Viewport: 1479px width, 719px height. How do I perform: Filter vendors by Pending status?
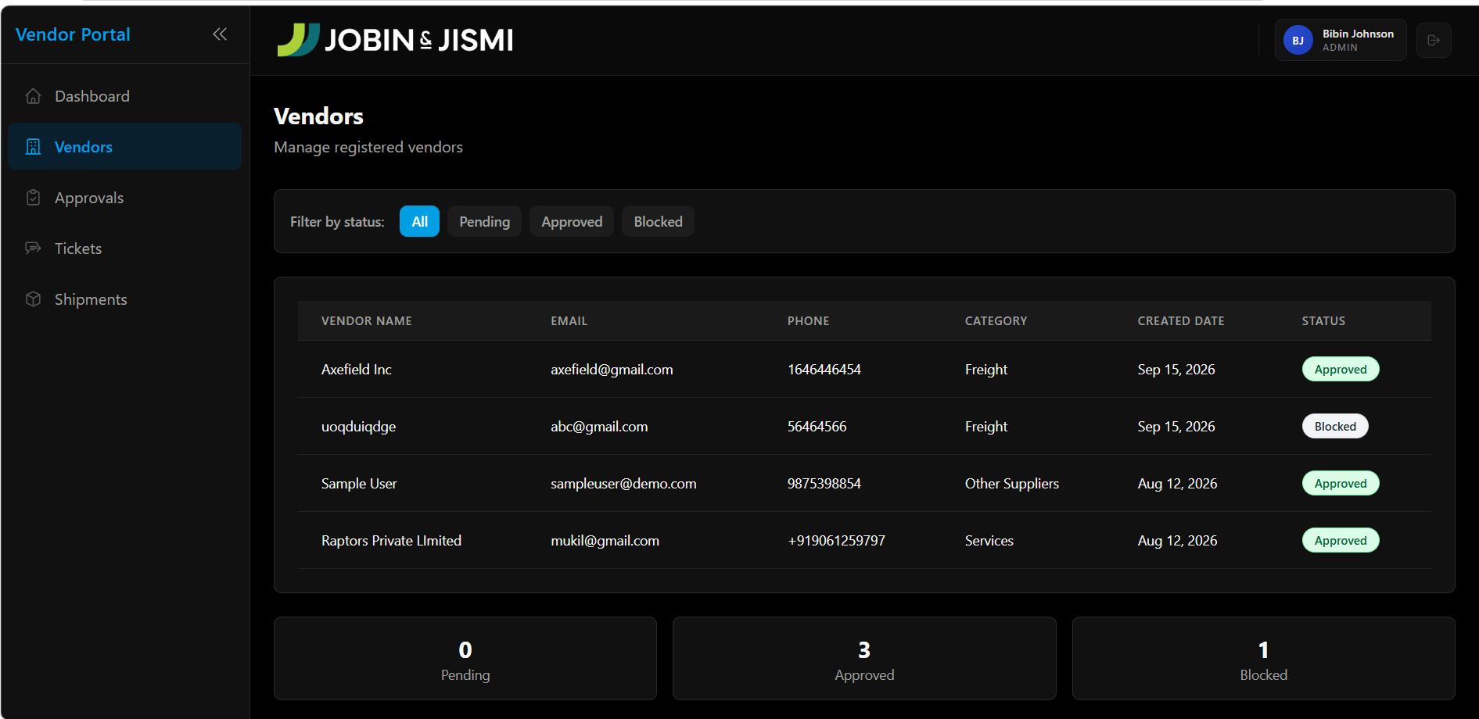pyautogui.click(x=484, y=221)
